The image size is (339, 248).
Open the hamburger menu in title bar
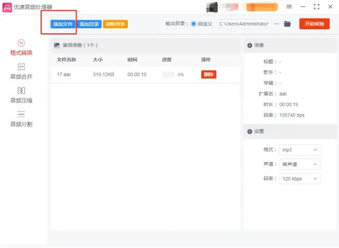pos(289,7)
